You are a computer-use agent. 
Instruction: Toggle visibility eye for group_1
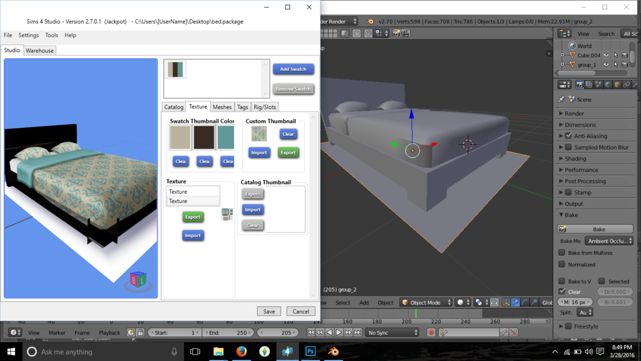tap(606, 65)
